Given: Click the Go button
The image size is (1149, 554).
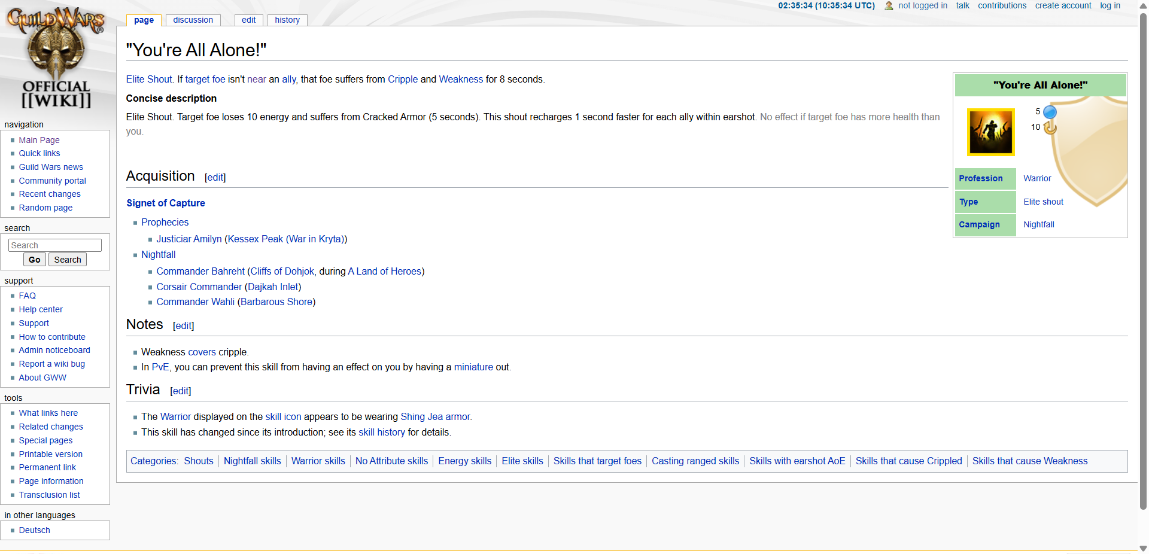Looking at the screenshot, I should tap(35, 260).
